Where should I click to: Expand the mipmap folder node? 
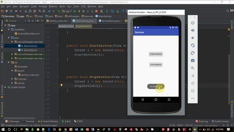point(12,79)
